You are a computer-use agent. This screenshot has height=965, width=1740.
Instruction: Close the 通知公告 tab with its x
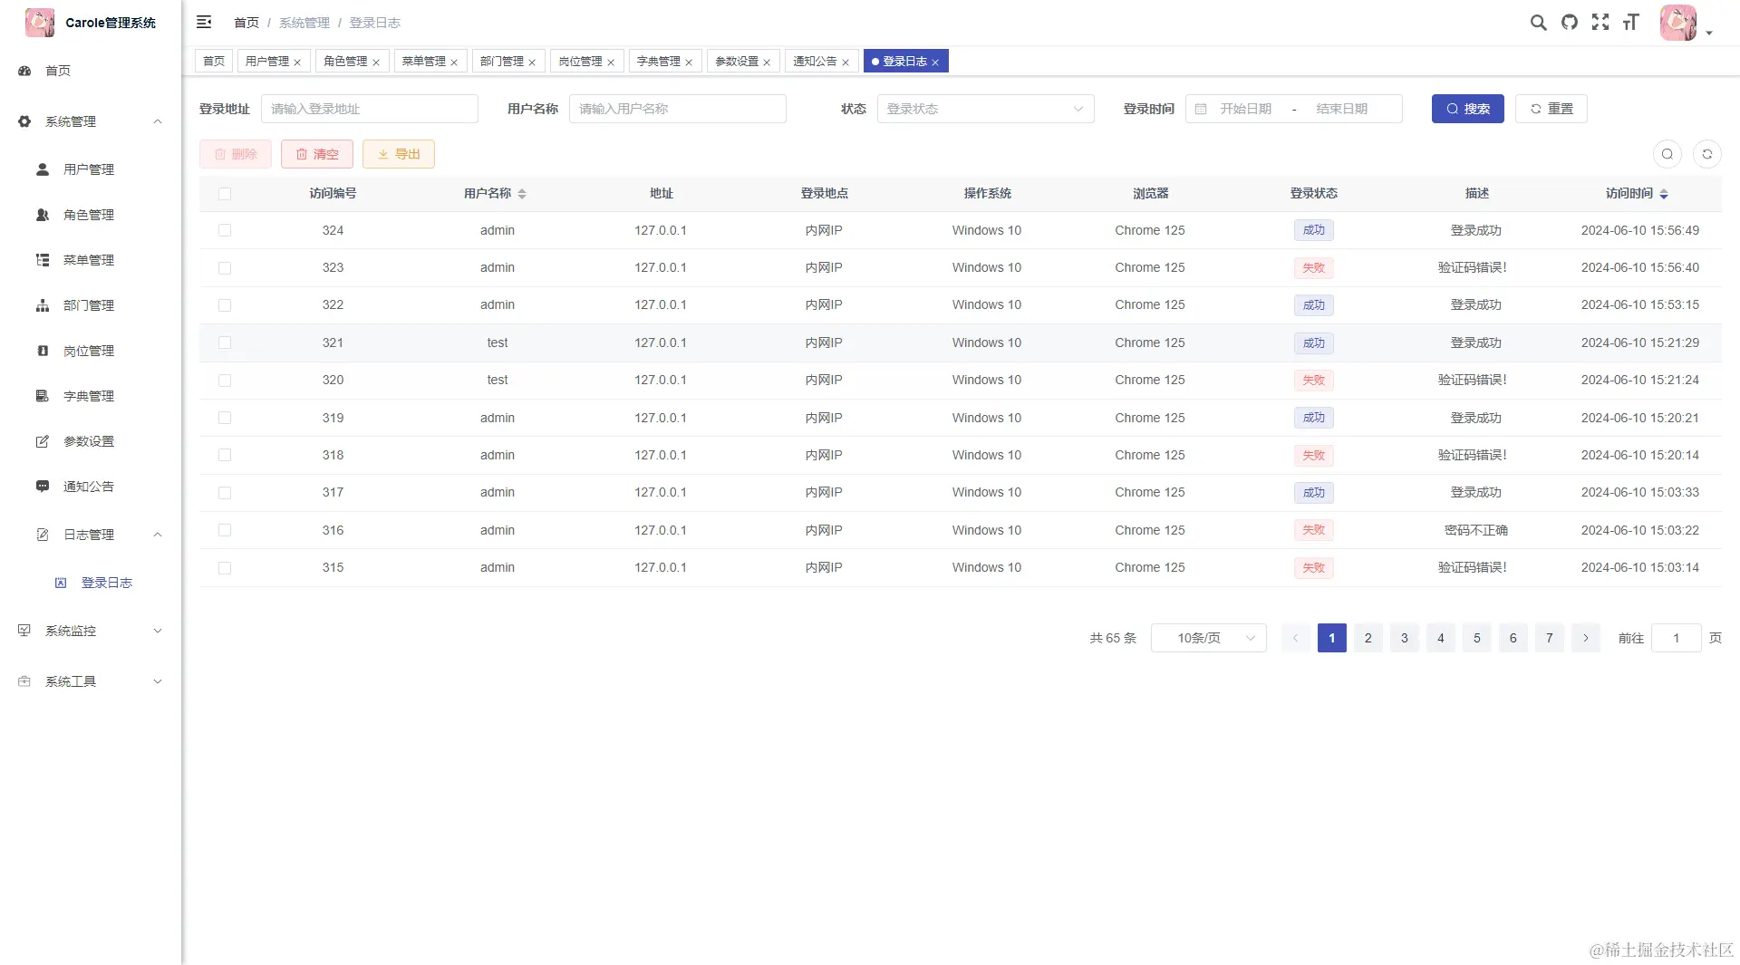[x=846, y=63]
